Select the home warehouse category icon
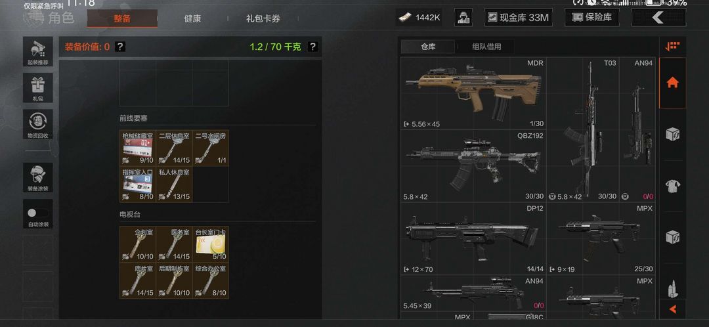 [672, 83]
